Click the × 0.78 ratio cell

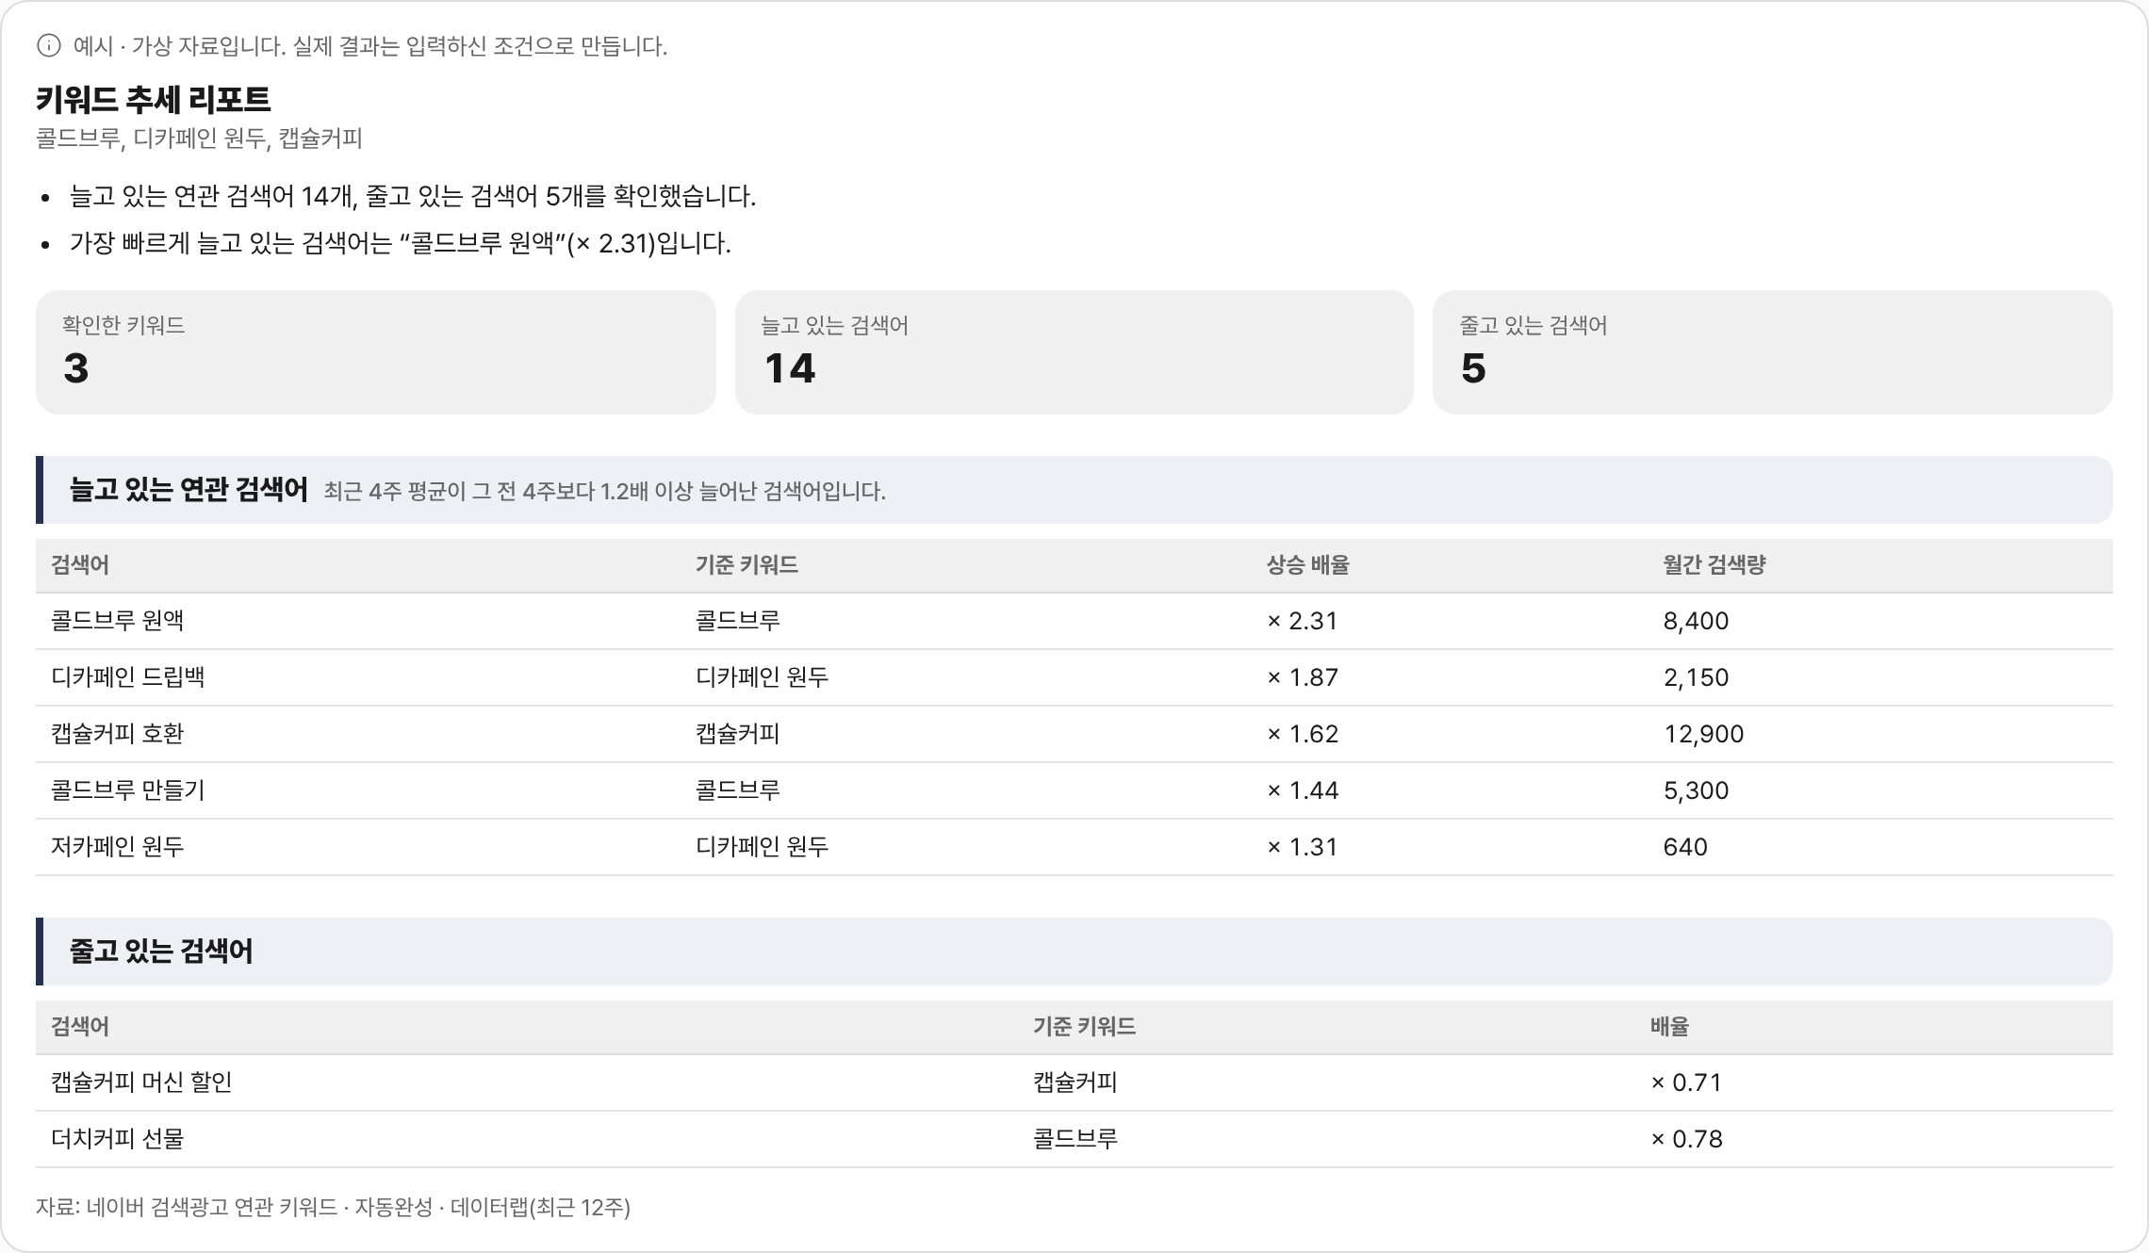tap(1686, 1139)
